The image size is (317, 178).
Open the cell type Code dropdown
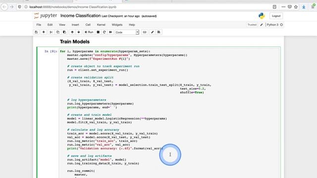point(127,32)
